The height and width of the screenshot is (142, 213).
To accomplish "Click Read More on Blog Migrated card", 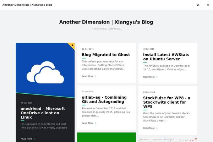I will coord(88,76).
